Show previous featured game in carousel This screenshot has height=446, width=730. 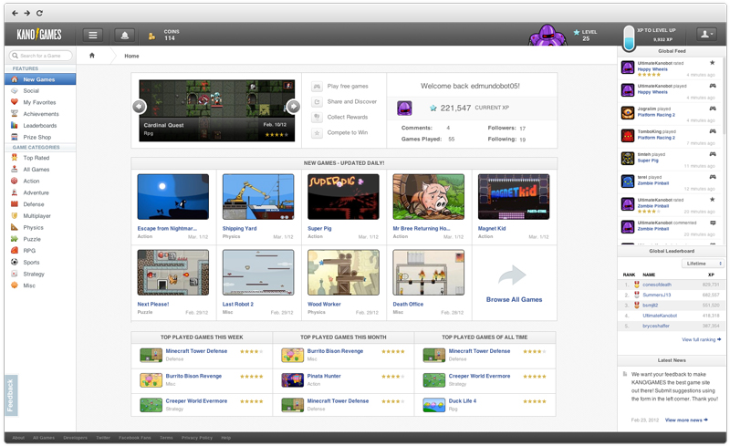pos(140,107)
